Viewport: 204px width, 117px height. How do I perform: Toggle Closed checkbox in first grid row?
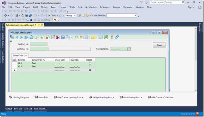click(90, 63)
